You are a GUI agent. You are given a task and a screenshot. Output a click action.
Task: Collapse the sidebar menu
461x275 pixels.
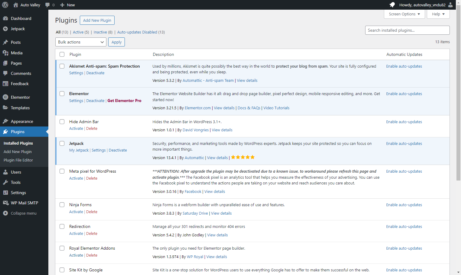coord(24,213)
